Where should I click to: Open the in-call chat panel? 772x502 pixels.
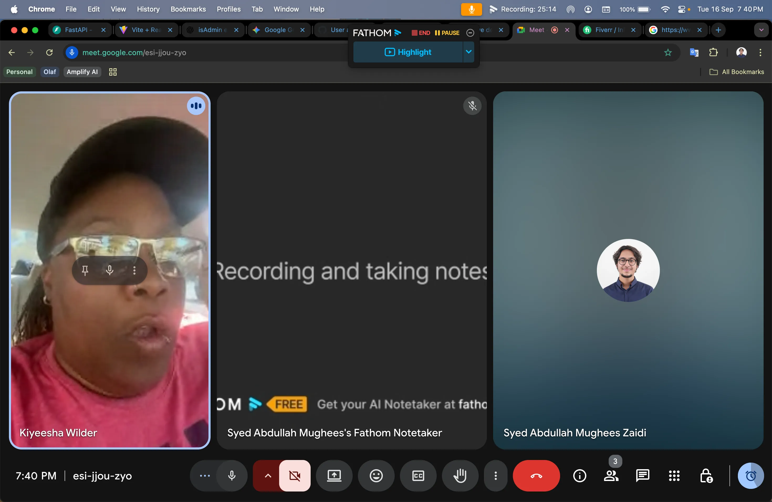click(x=642, y=476)
